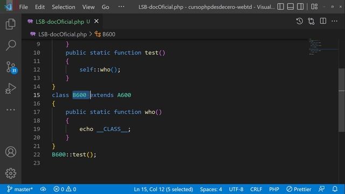Open the Search view in the activity bar

11,45
